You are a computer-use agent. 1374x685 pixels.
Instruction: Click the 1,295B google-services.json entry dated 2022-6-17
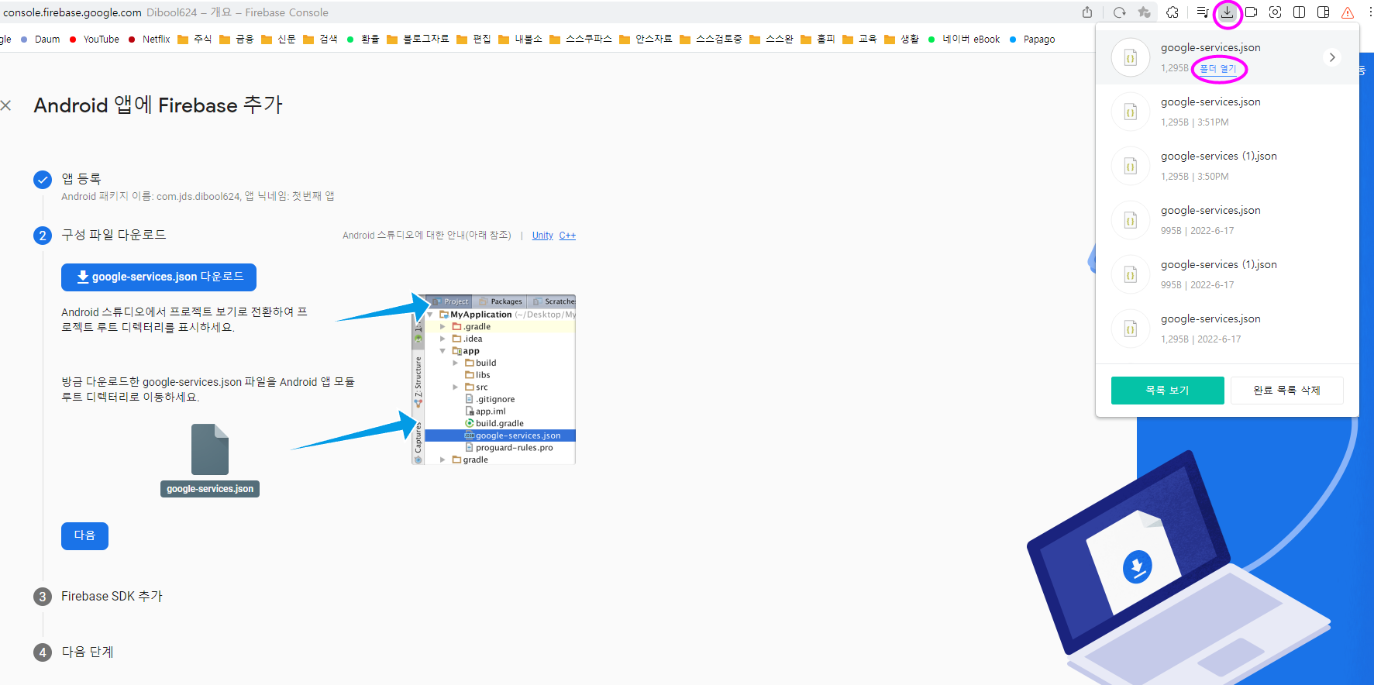click(x=1228, y=329)
